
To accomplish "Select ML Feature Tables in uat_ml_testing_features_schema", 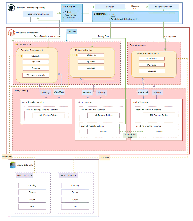I will (49, 115).
